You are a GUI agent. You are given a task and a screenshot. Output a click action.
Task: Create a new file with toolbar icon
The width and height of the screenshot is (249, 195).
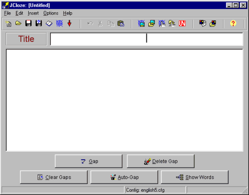pyautogui.click(x=8, y=24)
